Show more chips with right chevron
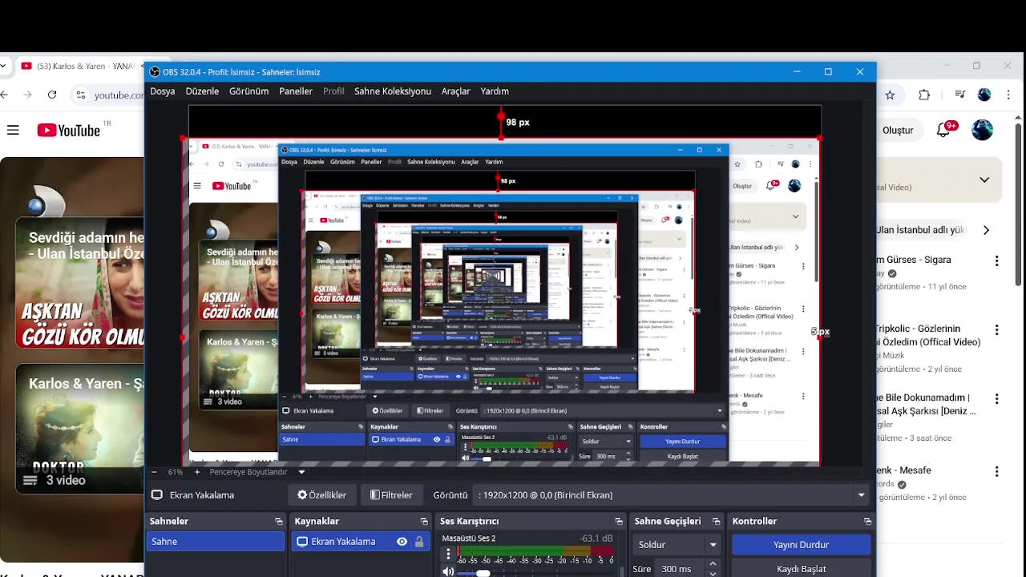This screenshot has height=577, width=1026. click(x=986, y=230)
